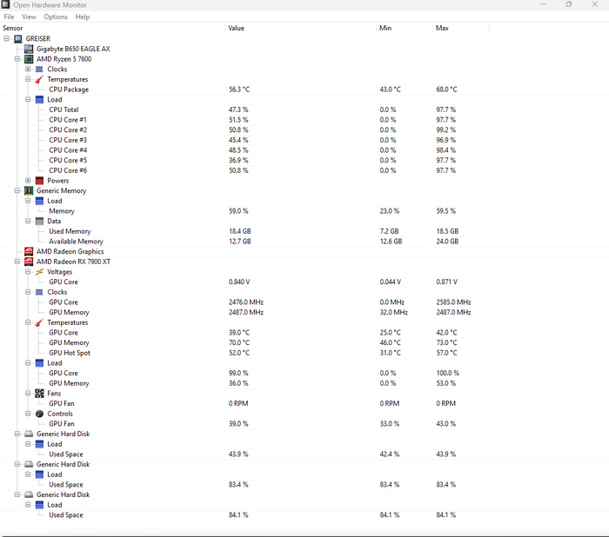Collapse the GREISER root node
Screen dimensions: 609x537
pos(7,38)
